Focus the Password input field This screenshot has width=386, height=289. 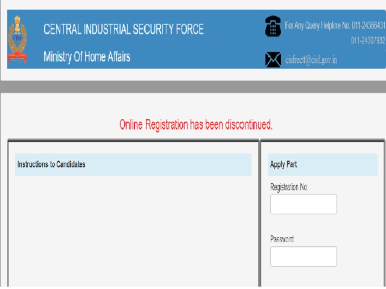[303, 256]
